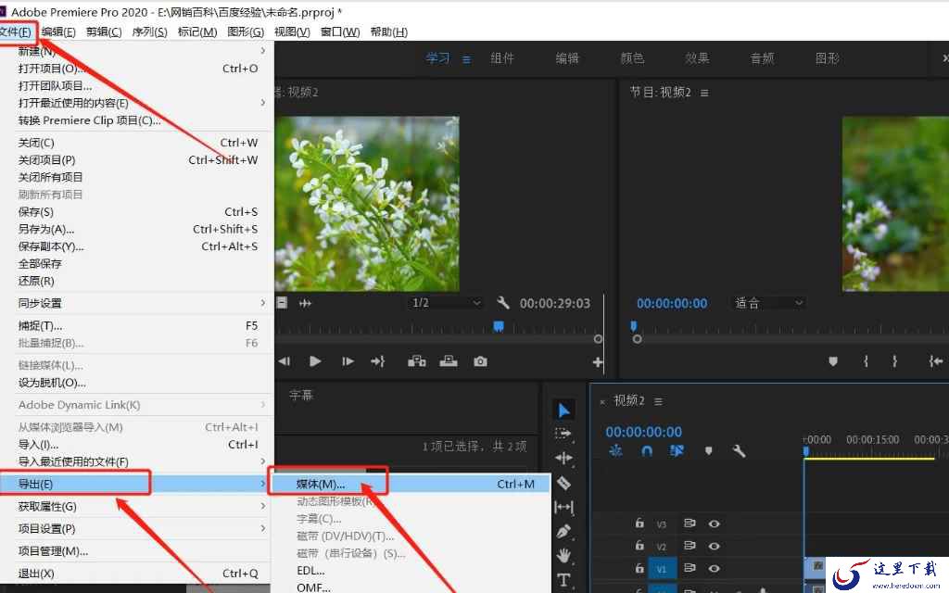Mark In point in program monitor
Viewport: 949px width, 593px height.
click(866, 361)
